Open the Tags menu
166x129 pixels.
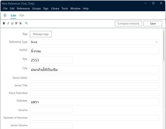(46, 9)
